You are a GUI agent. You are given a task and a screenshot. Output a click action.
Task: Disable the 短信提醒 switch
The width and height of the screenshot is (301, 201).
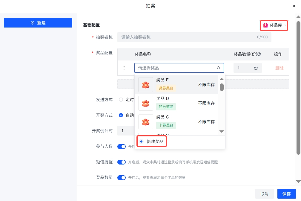click(122, 162)
